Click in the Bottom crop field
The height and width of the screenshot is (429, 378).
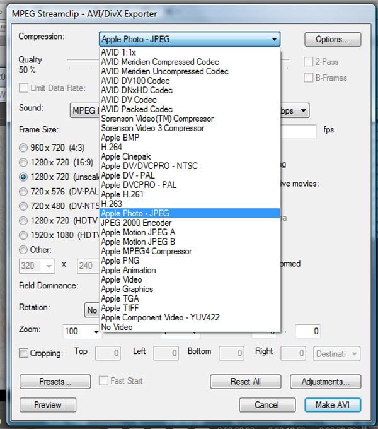(x=231, y=353)
